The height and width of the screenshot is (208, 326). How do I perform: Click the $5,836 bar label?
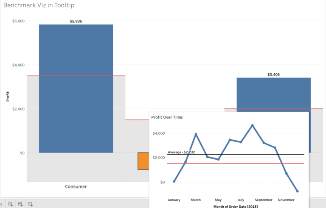(76, 20)
